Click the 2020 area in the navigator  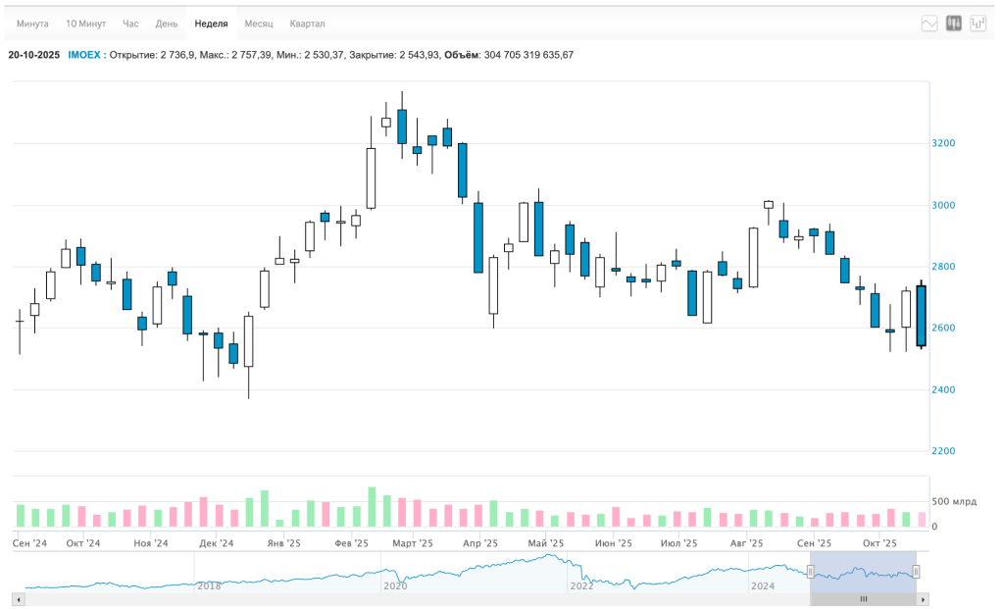[x=395, y=585]
